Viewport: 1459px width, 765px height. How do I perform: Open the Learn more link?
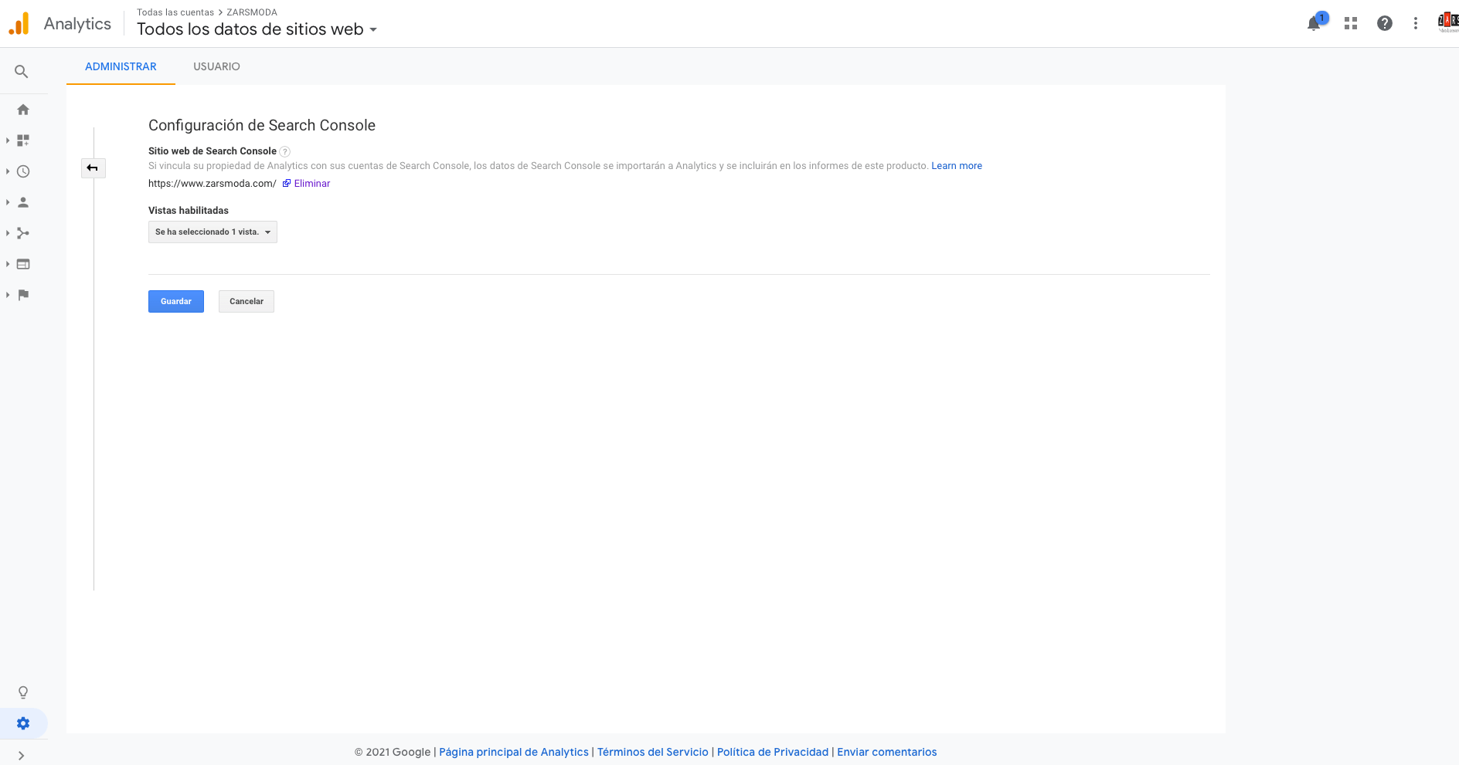pyautogui.click(x=957, y=166)
